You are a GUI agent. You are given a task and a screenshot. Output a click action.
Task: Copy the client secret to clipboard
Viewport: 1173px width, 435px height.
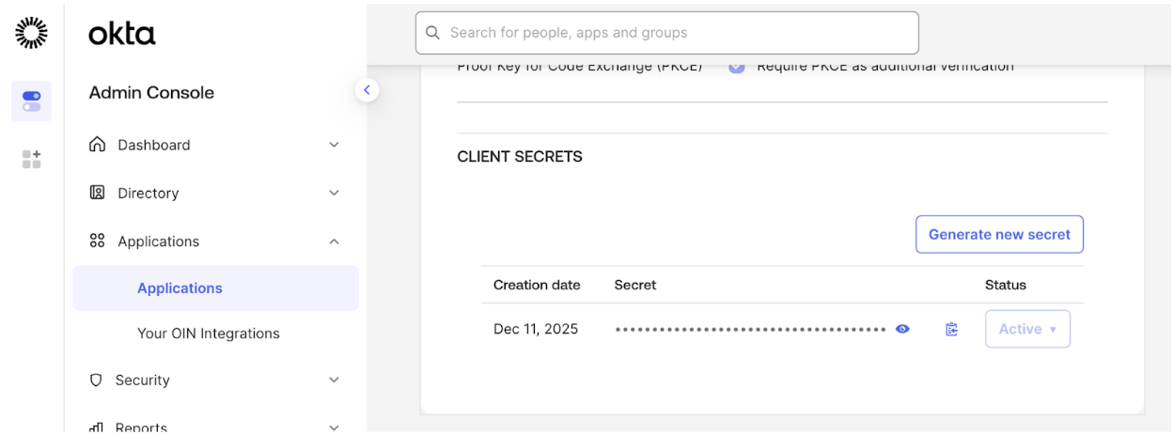coord(952,329)
